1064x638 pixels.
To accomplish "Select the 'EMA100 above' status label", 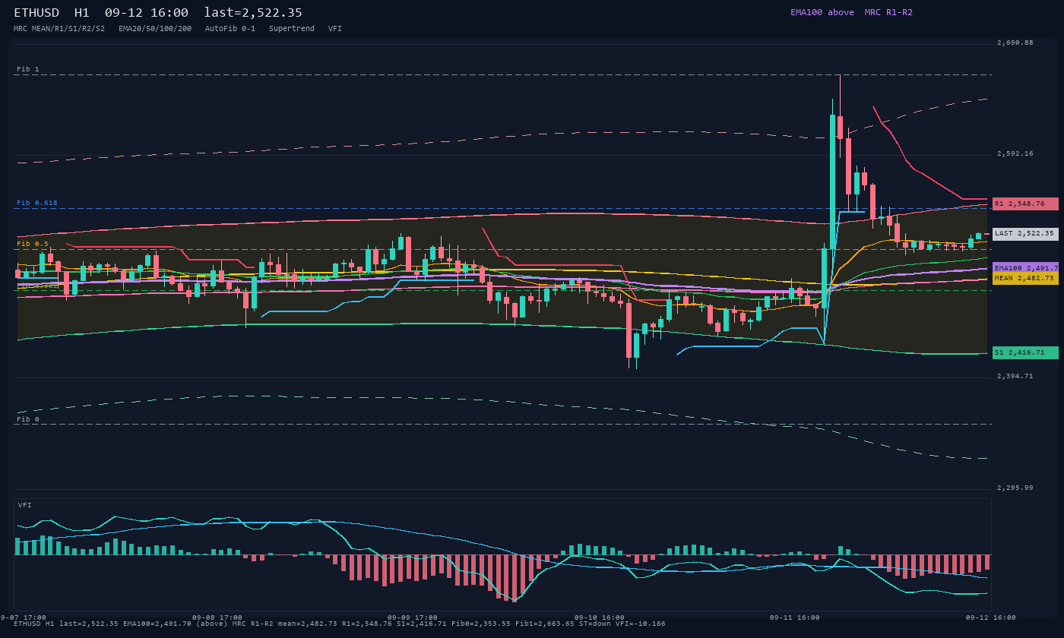I will pyautogui.click(x=822, y=12).
